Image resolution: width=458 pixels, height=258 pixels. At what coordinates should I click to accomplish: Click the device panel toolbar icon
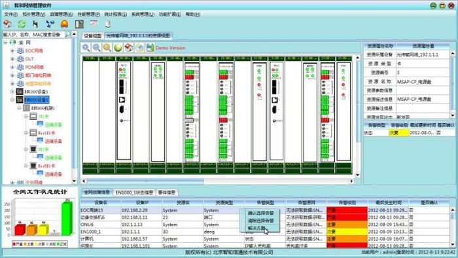click(x=79, y=24)
